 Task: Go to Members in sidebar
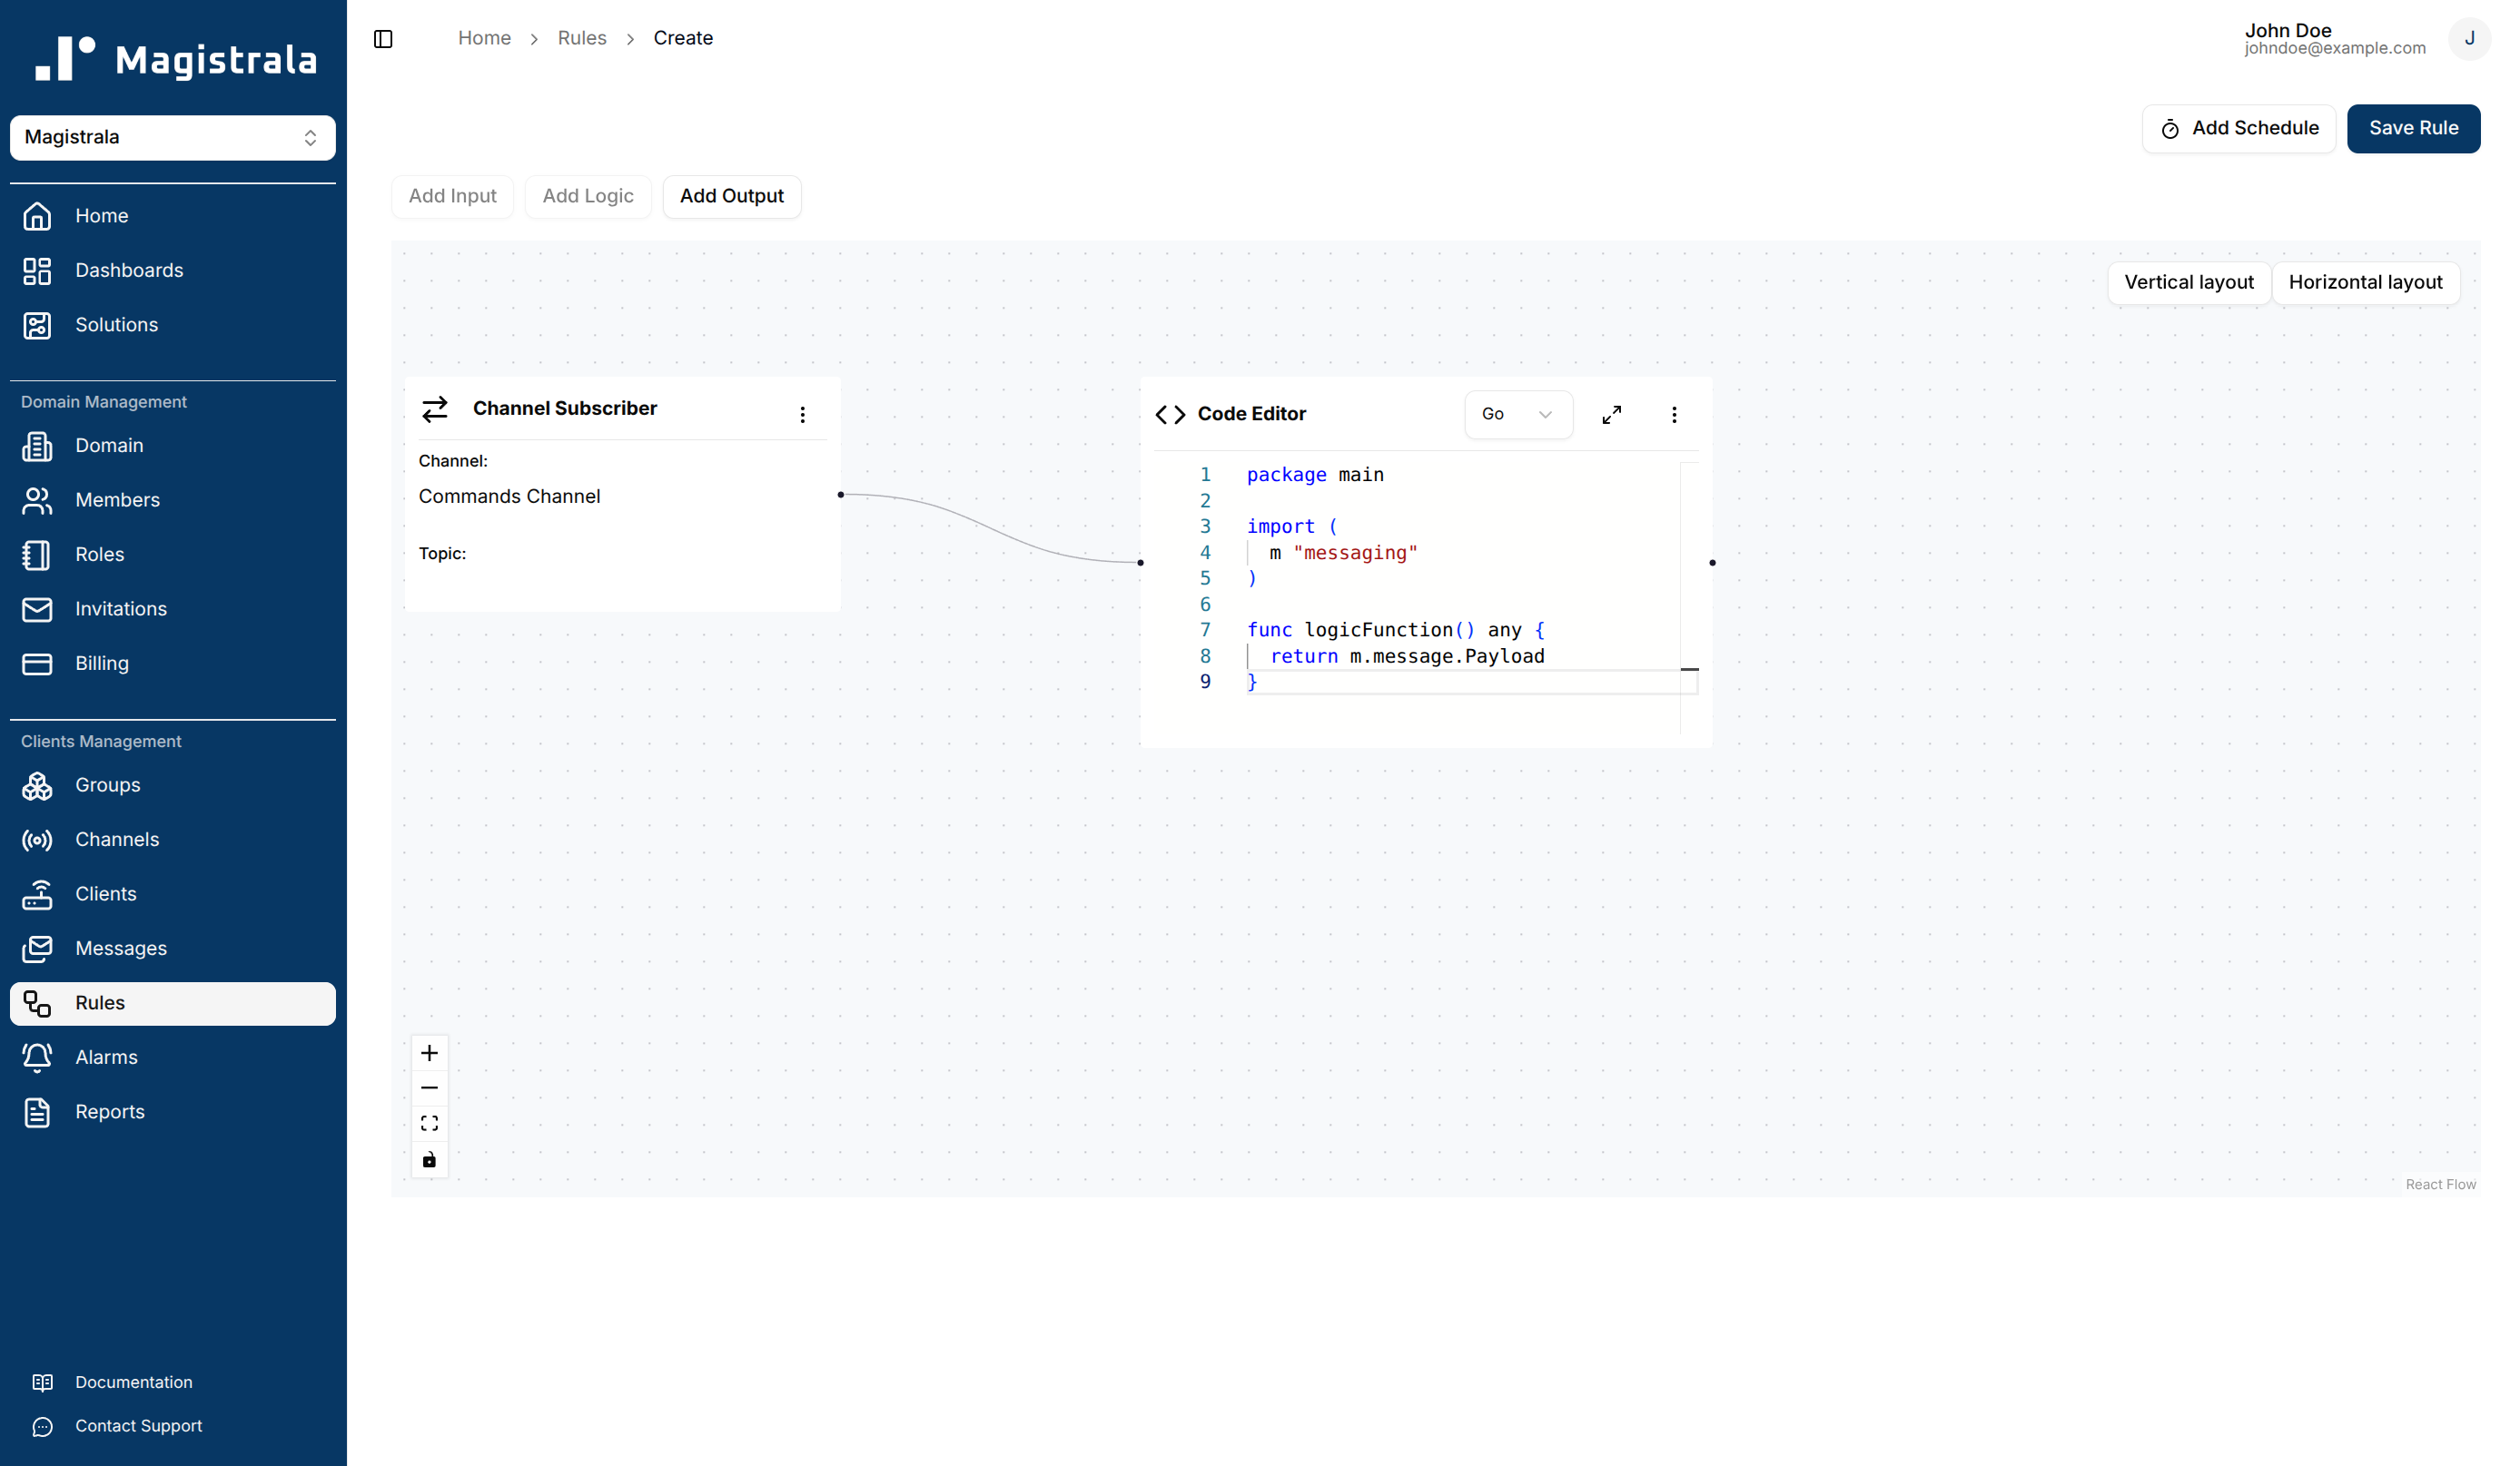[x=173, y=501]
